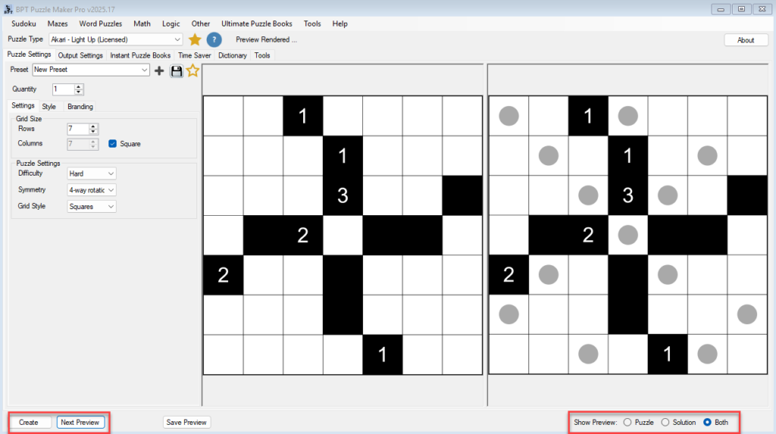Viewport: 776px width, 434px height.
Task: Select the Solution preview radio button
Action: 665,422
